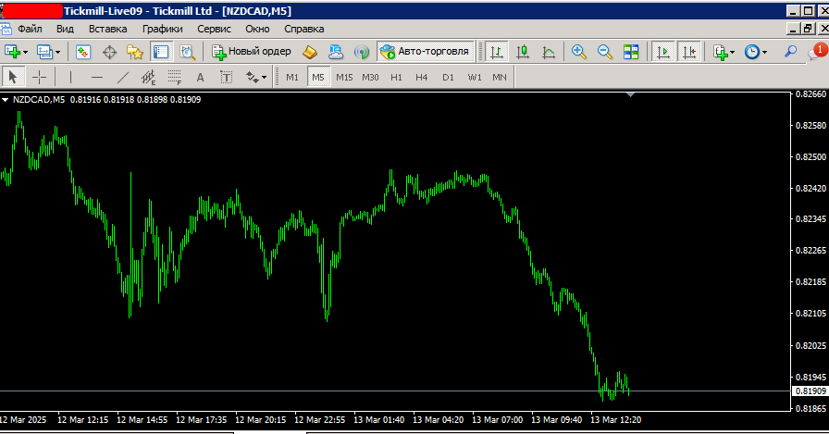The width and height of the screenshot is (829, 434).
Task: Switch to H4 timeframe
Action: pos(421,77)
